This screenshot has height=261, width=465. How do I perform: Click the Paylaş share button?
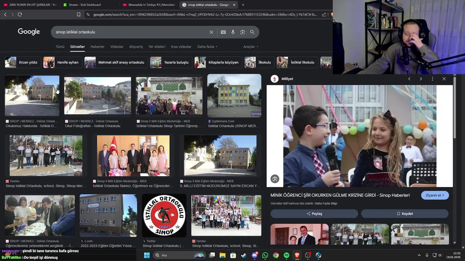[x=314, y=214]
